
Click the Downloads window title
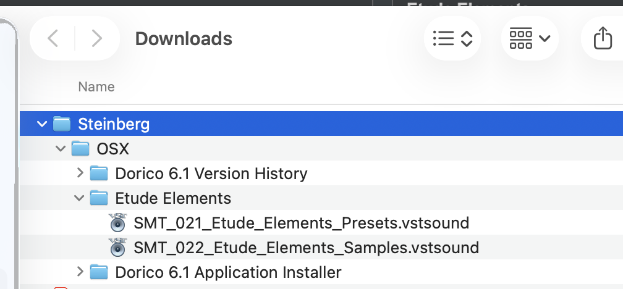(x=184, y=39)
